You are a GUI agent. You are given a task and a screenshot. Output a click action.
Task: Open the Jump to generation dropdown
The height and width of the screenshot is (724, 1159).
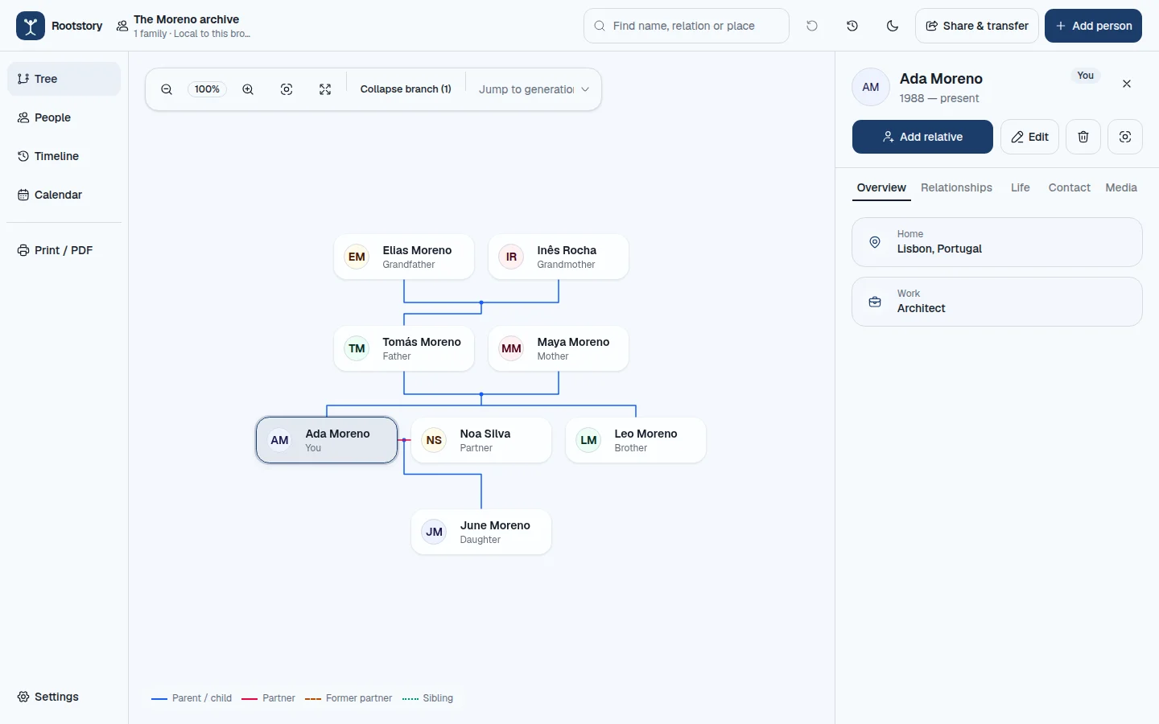click(x=534, y=89)
